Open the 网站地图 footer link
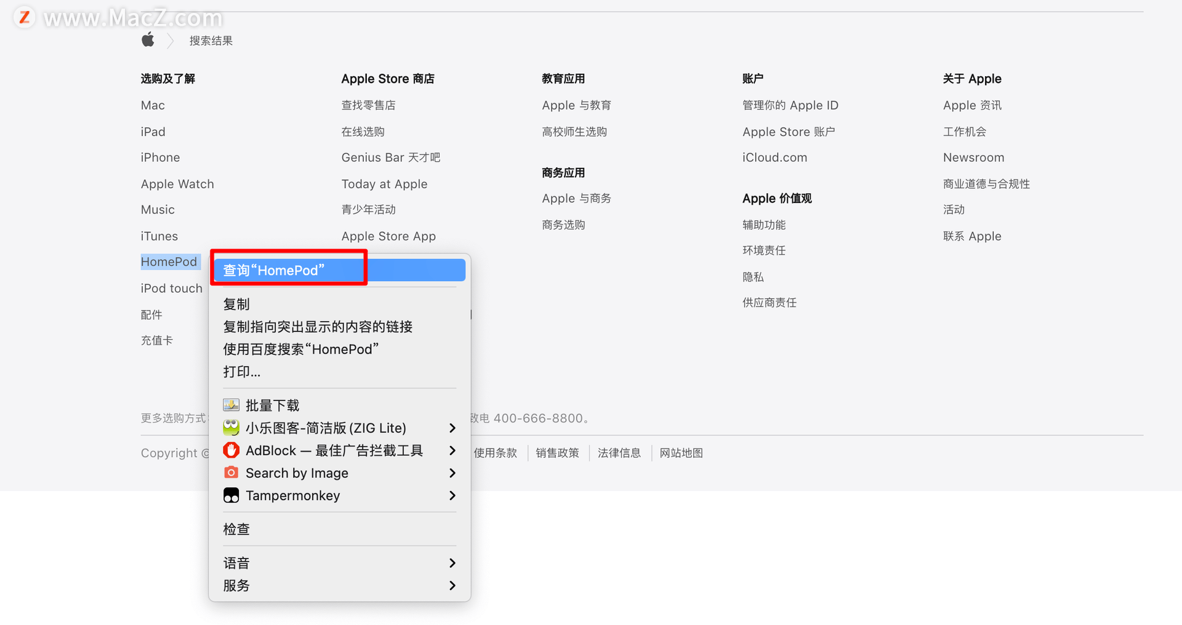 pos(681,453)
